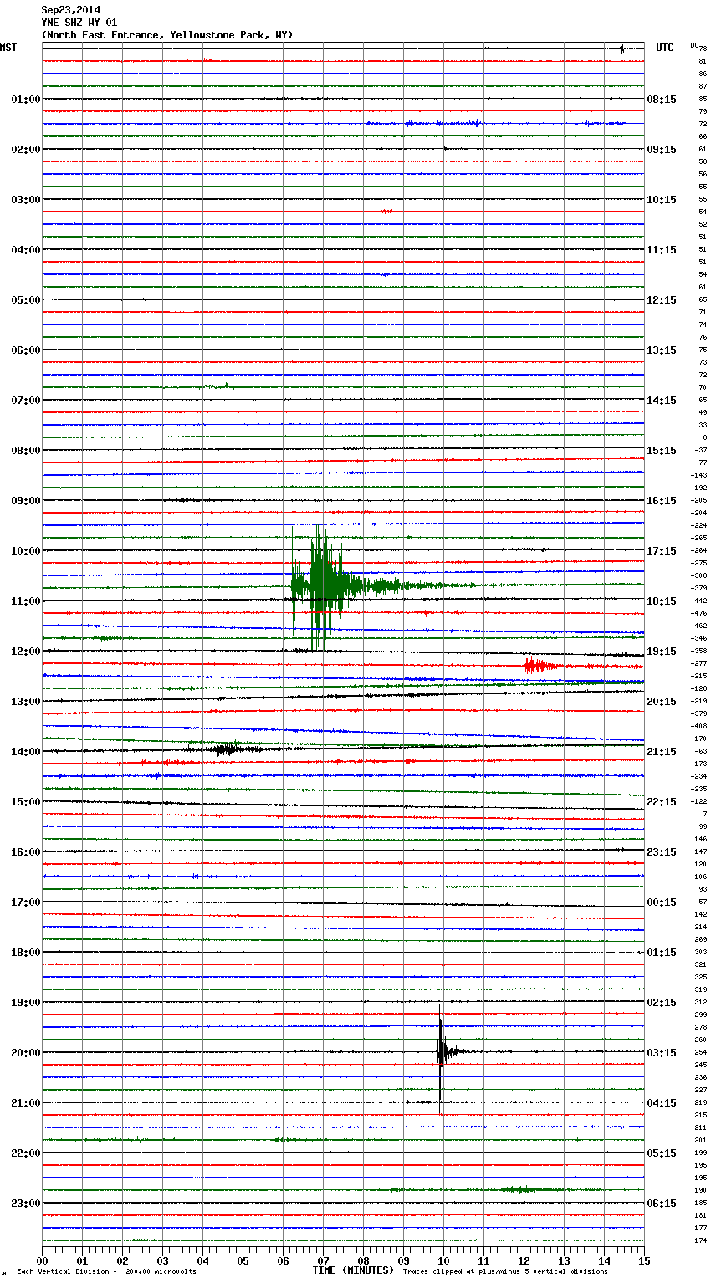Click the 20:15 UTC time label
The width and height of the screenshot is (711, 1283).
(662, 702)
